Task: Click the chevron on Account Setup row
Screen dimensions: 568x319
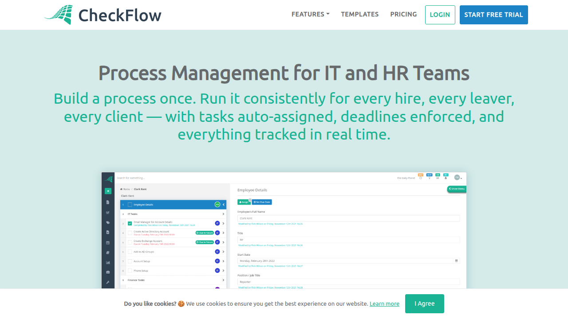Action: tap(223, 261)
